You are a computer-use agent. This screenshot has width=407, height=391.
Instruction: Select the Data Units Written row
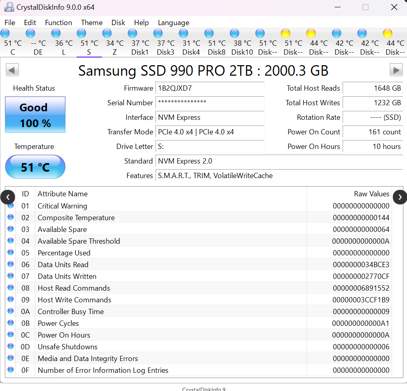click(x=198, y=276)
